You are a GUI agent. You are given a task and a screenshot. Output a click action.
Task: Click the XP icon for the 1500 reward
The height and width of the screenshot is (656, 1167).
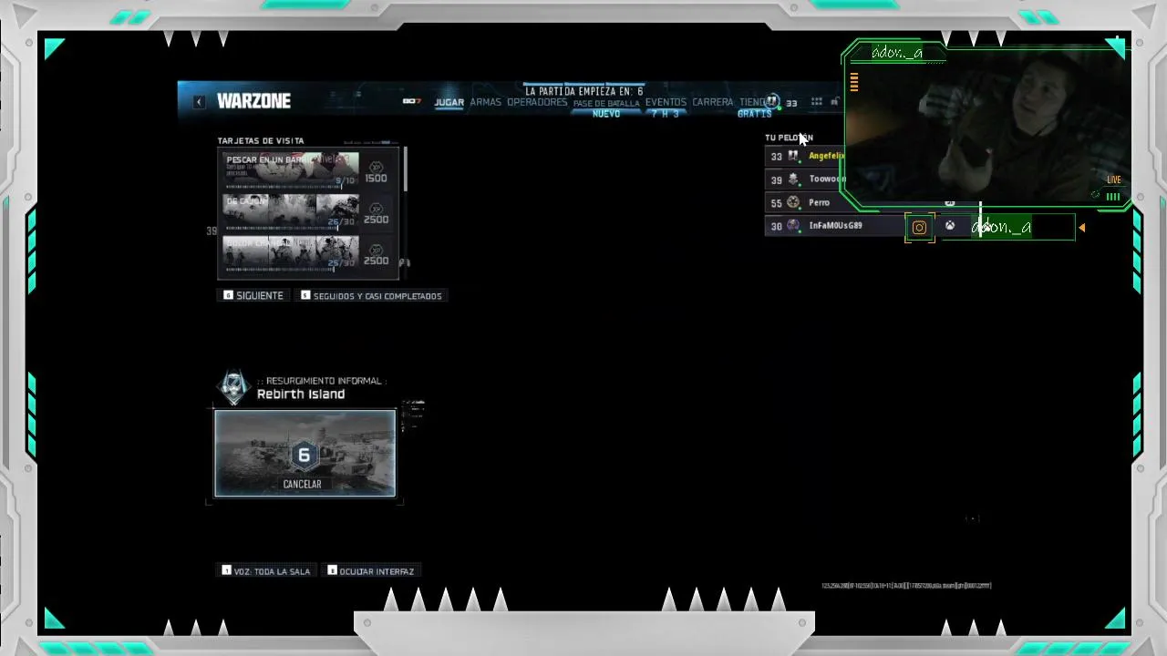(x=376, y=167)
